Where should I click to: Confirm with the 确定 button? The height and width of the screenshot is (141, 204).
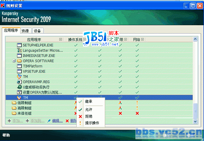click(x=167, y=135)
